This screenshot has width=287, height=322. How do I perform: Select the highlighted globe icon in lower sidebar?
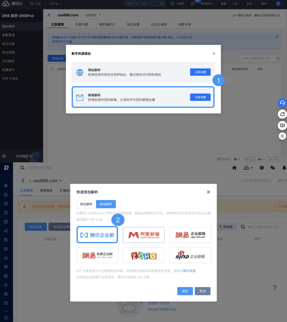(6, 195)
